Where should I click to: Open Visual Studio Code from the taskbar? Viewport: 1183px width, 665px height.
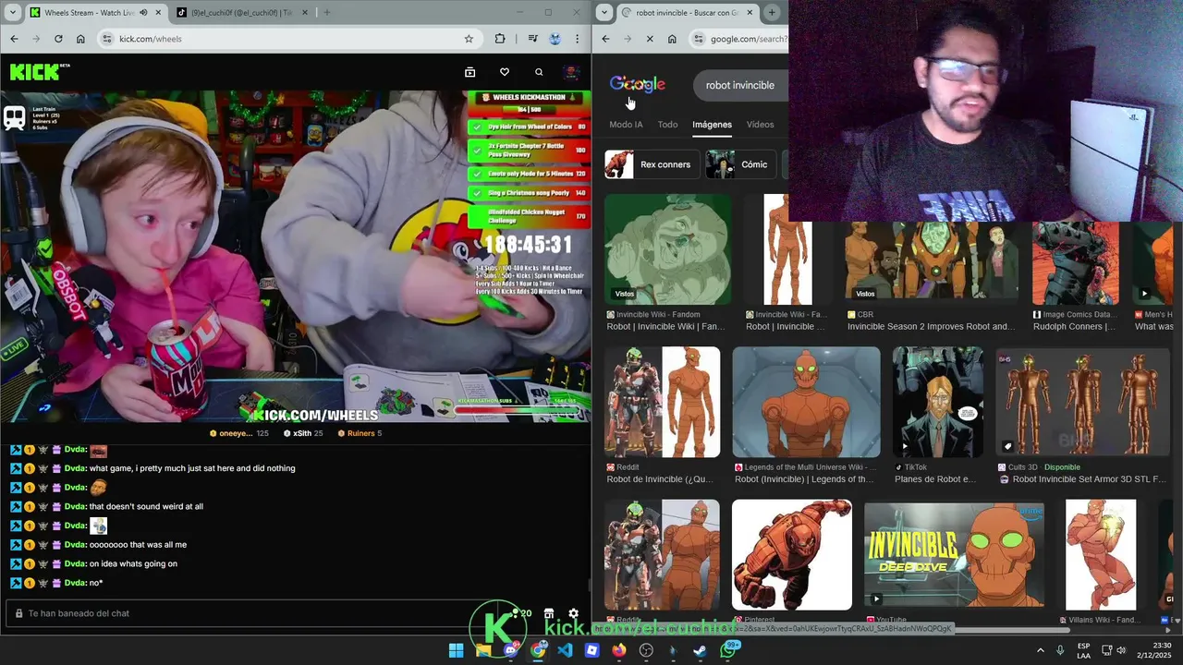click(x=565, y=650)
